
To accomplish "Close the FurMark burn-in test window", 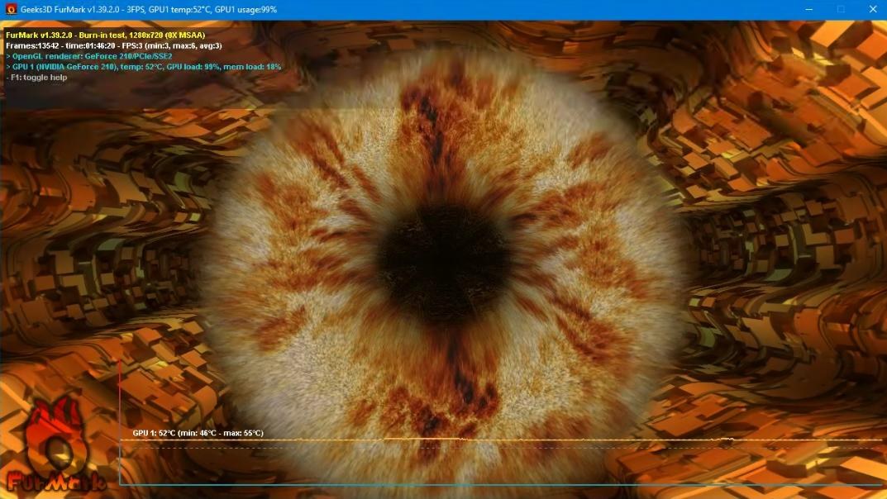I will [x=870, y=9].
